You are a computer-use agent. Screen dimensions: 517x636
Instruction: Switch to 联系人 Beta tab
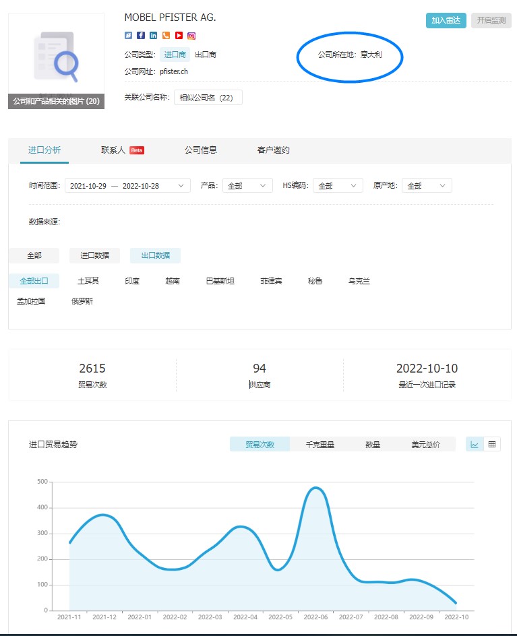[x=123, y=150]
